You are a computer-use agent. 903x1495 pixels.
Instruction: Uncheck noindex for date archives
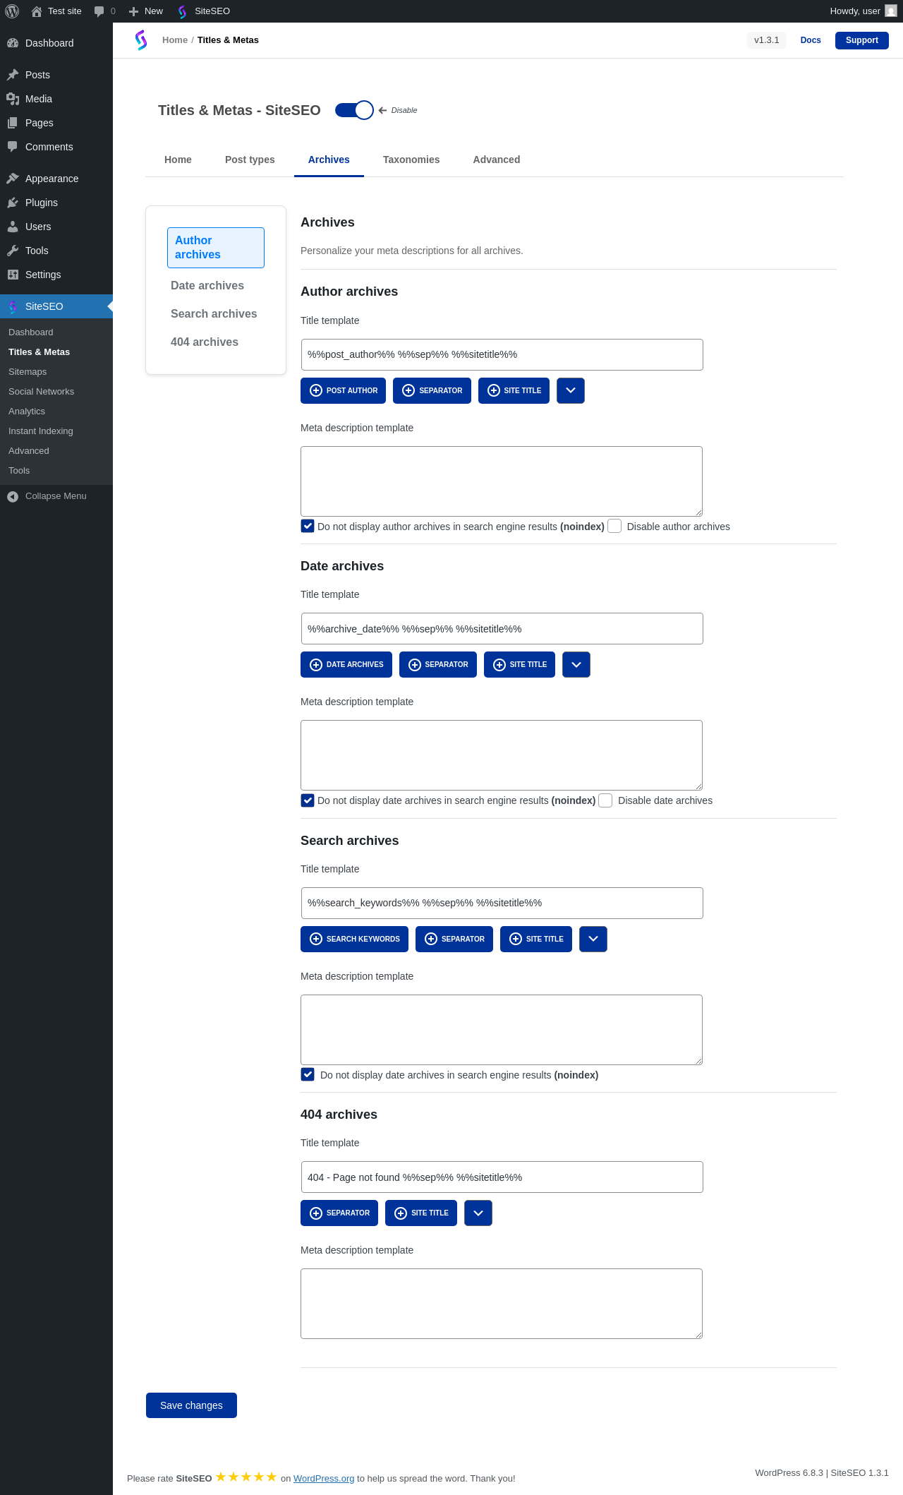308,800
